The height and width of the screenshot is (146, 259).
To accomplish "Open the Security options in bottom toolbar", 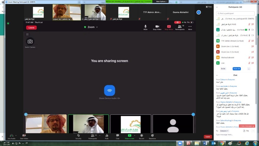I will pos(78,136).
